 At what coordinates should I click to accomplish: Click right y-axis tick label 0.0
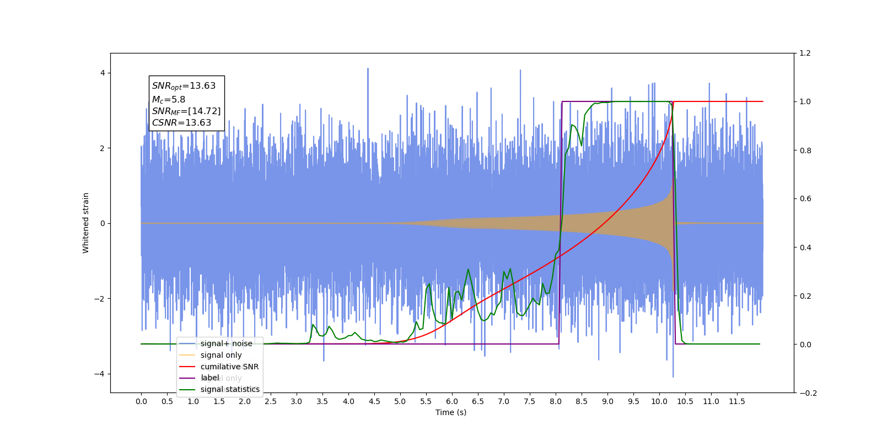pos(805,345)
